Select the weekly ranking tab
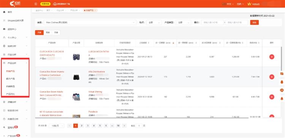 coord(47,33)
